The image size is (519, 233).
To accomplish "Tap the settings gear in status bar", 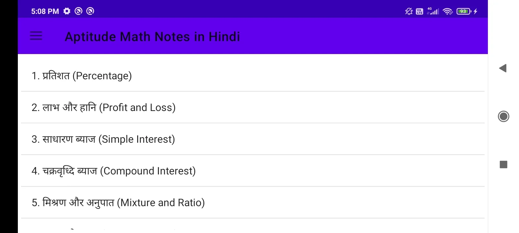I will [x=67, y=11].
